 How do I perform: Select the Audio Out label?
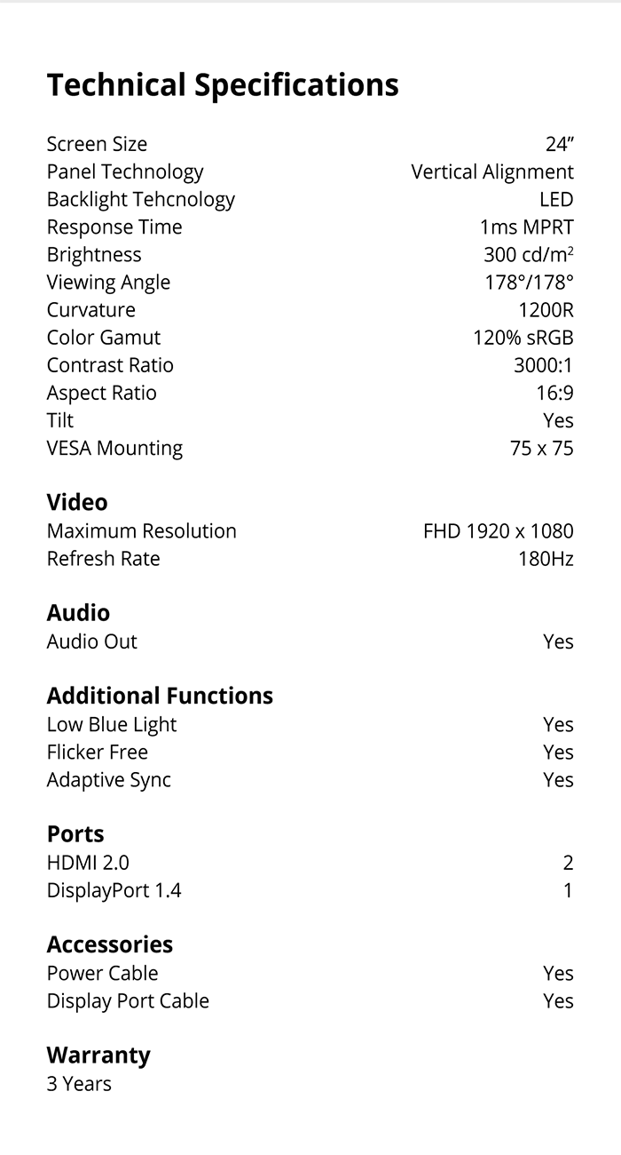[92, 641]
